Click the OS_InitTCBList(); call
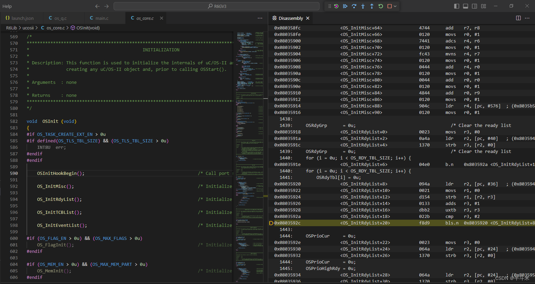The image size is (535, 284). click(59, 212)
